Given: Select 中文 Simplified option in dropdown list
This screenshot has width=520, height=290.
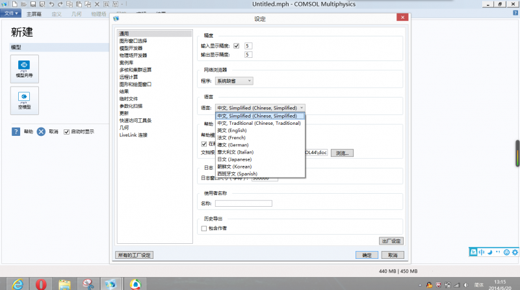Looking at the screenshot, I should tap(260, 116).
